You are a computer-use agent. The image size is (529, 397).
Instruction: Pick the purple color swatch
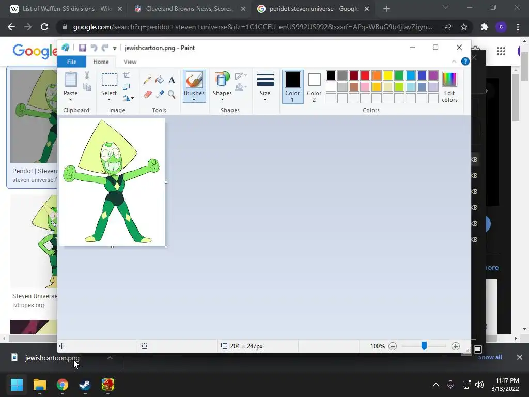tap(433, 75)
